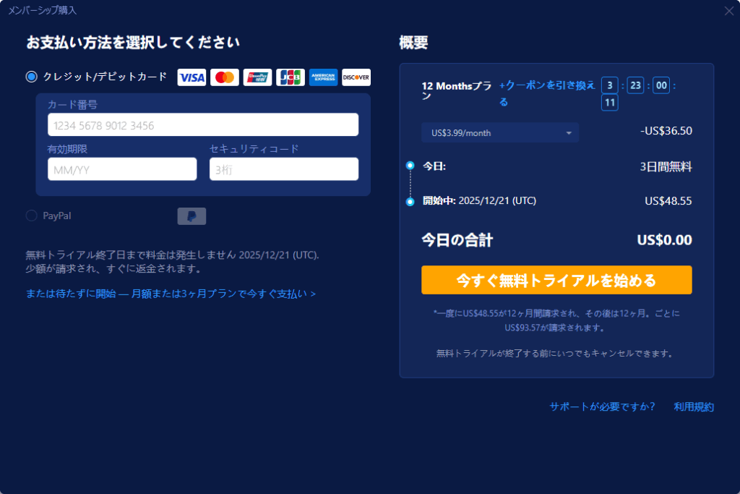Click 今すぐ無料トライアルを始める button

556,280
